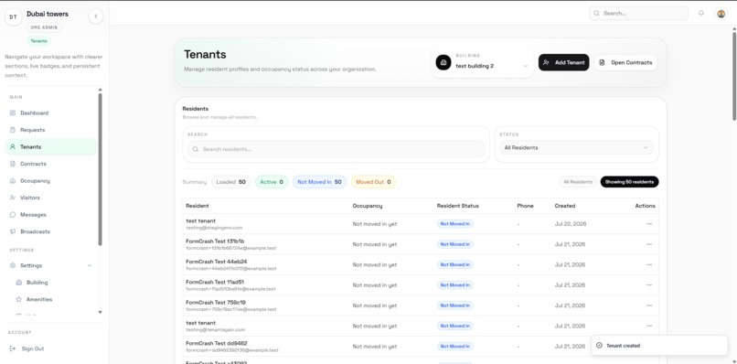This screenshot has width=737, height=364.
Task: Go to Dashboard in sidebar
Action: click(x=51, y=112)
